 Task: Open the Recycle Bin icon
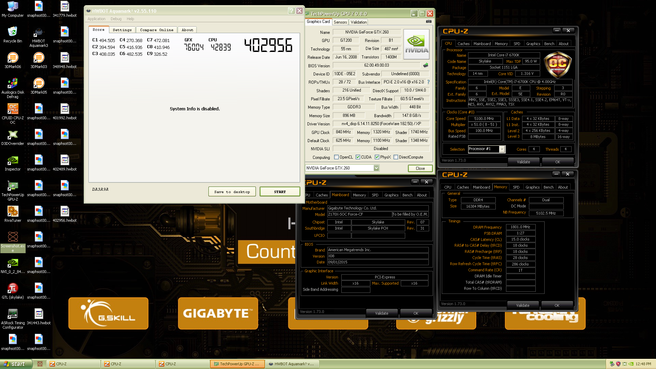pos(13,35)
